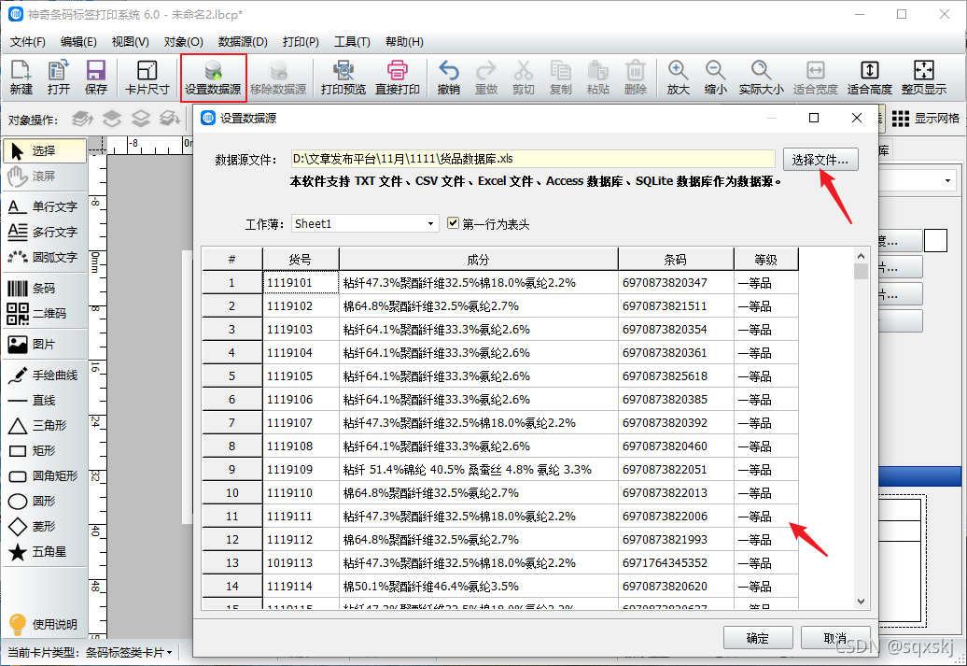Click the 等级 column header
Viewport: 967px width, 666px height.
[766, 260]
